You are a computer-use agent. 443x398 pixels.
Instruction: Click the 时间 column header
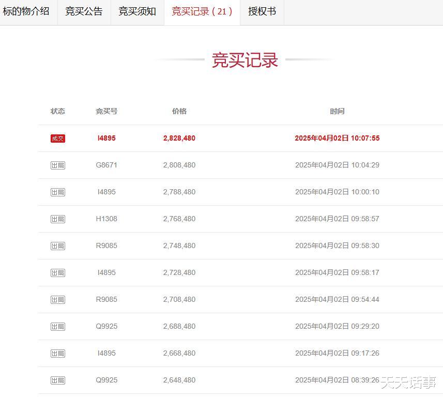click(x=338, y=111)
